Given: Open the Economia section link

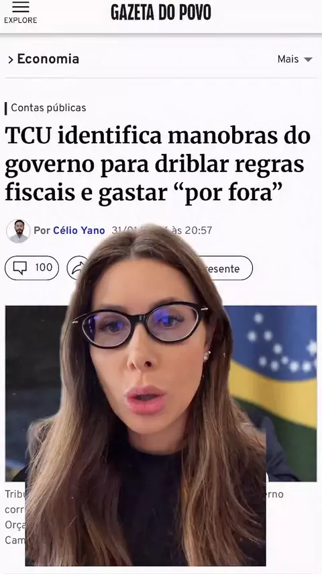Looking at the screenshot, I should point(48,59).
